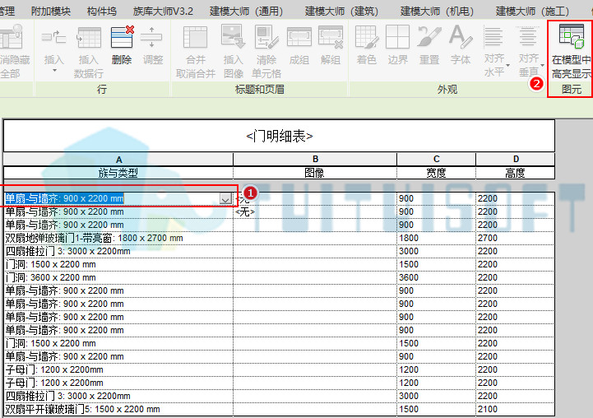Expand Align Vertical dropdown arrow
The height and width of the screenshot is (418, 593).
542,66
